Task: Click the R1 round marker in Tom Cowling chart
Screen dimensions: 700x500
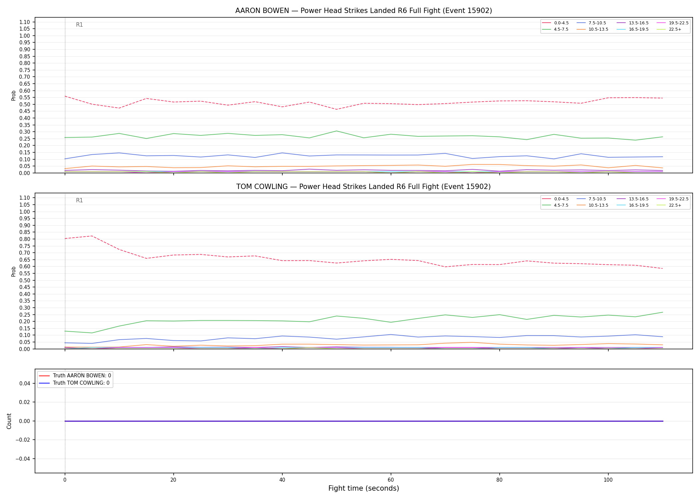Action: (79, 200)
